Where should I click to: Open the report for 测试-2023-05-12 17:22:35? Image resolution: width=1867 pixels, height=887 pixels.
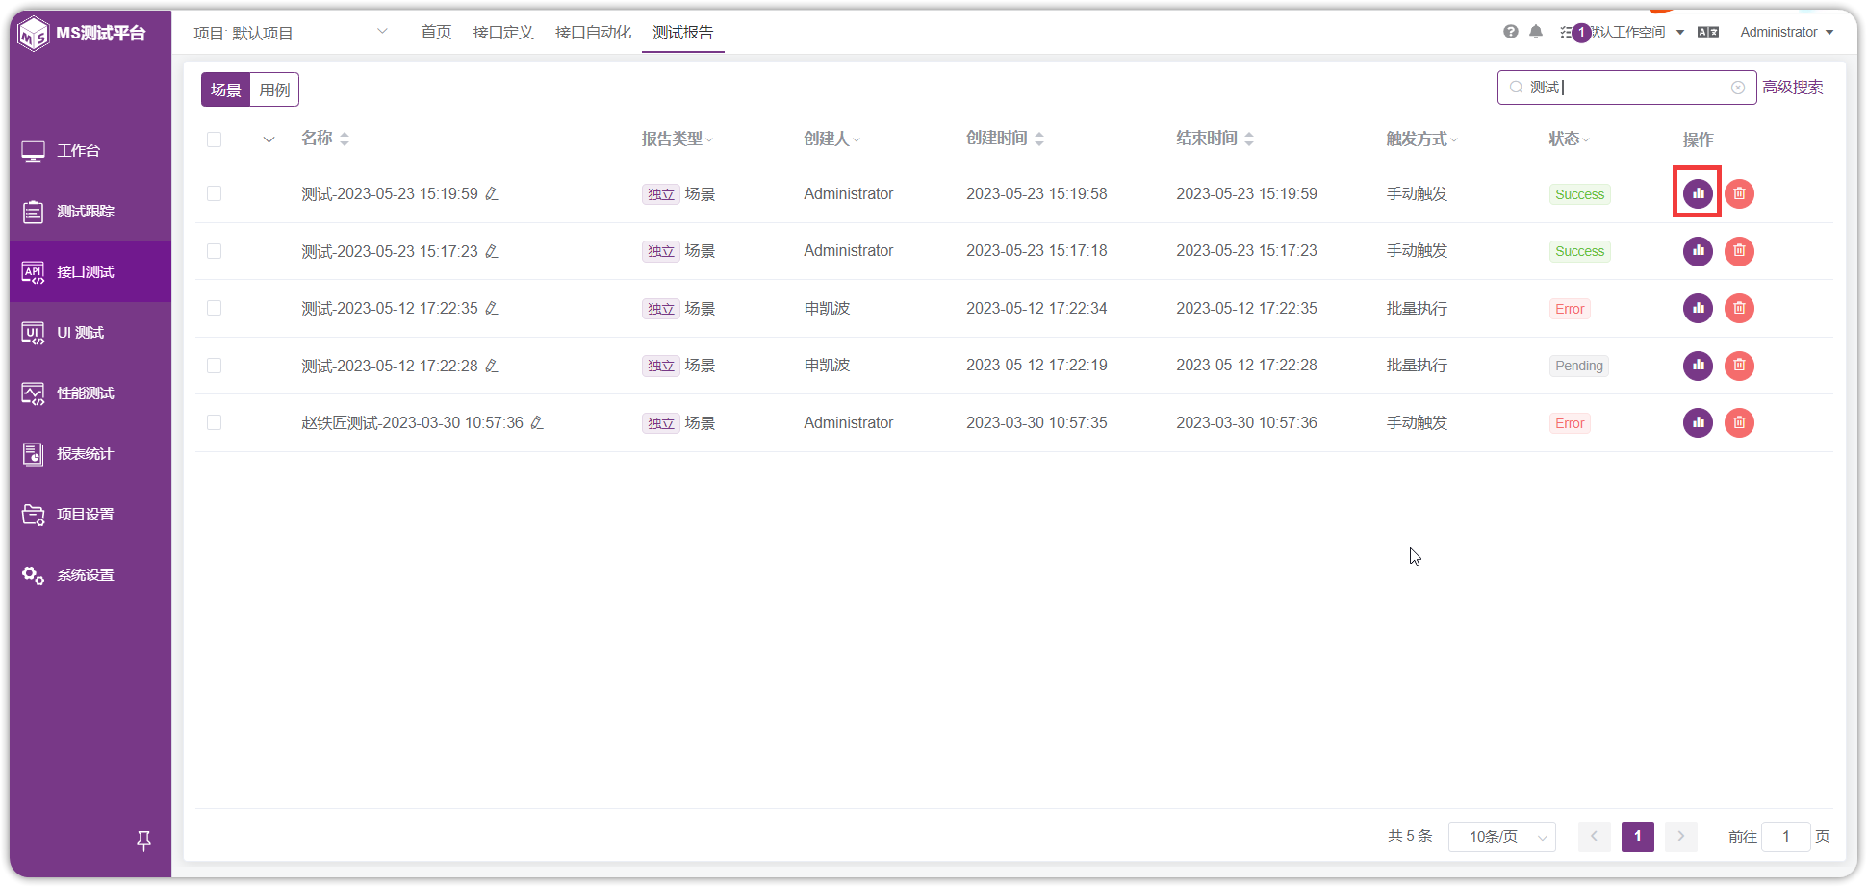tap(1698, 308)
